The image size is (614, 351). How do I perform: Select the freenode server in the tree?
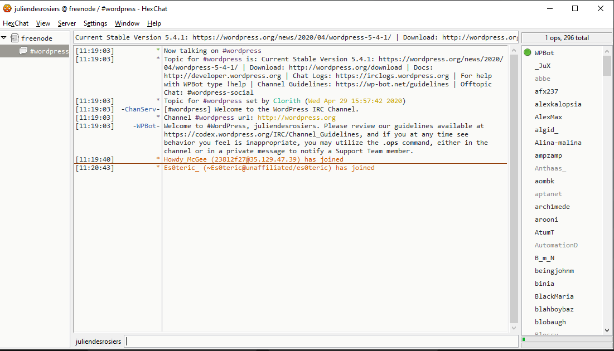coord(37,38)
